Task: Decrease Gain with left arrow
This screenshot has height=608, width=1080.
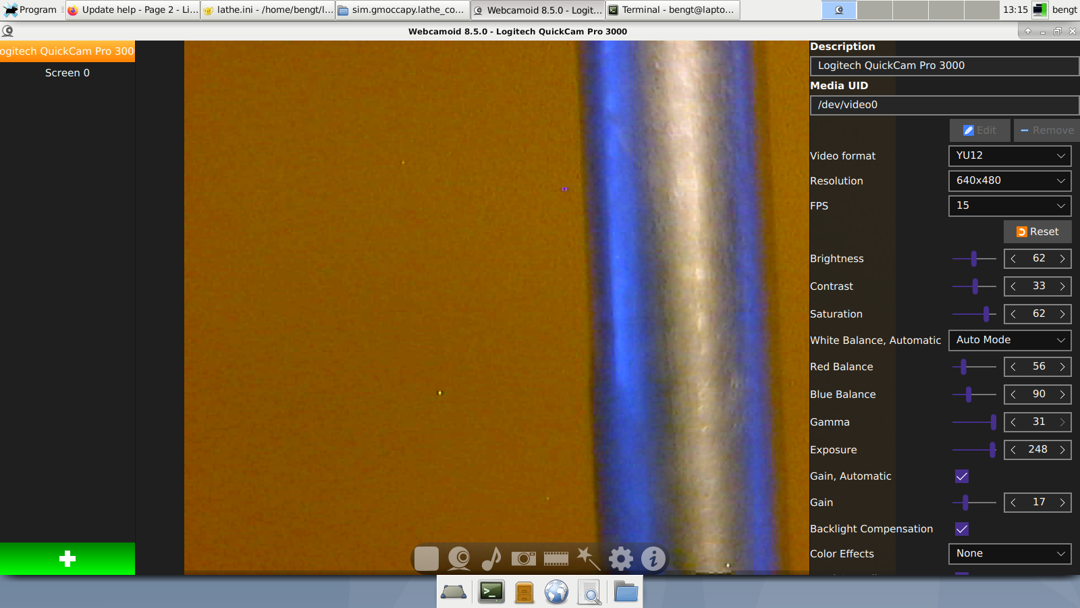Action: (x=1013, y=503)
